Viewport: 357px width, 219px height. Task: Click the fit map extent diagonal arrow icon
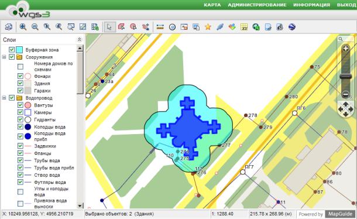pos(83,27)
